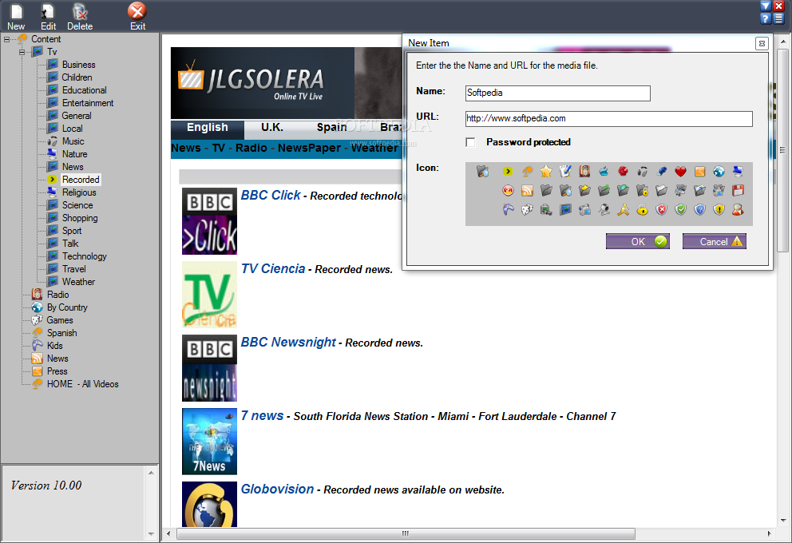Pick the webcam icon

click(604, 210)
